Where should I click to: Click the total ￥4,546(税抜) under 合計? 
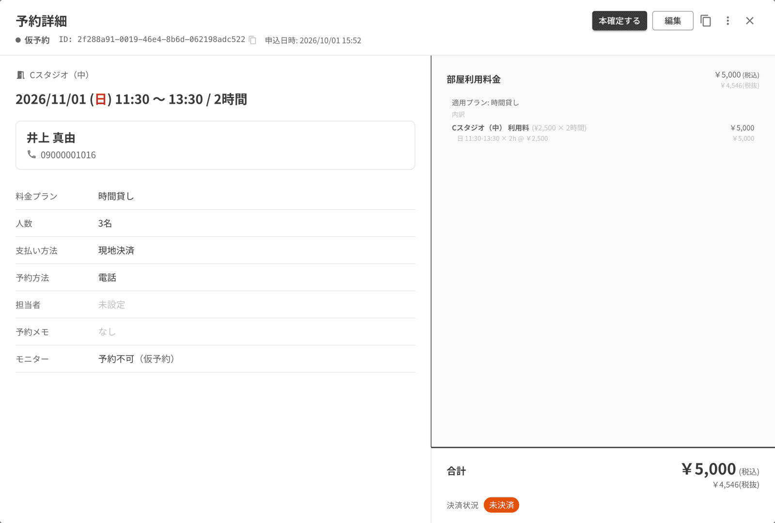pos(736,485)
